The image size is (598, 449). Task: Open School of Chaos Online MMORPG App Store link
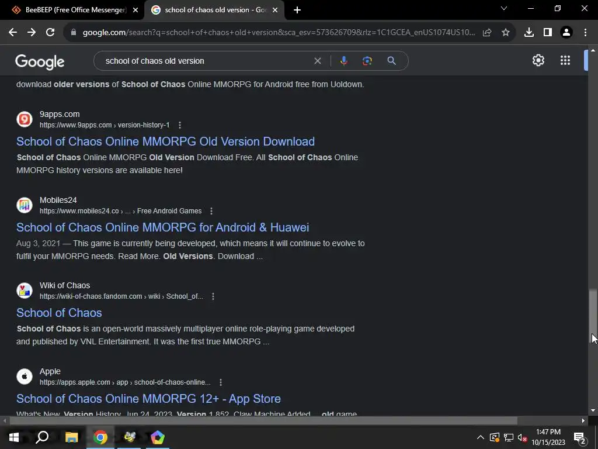148,399
